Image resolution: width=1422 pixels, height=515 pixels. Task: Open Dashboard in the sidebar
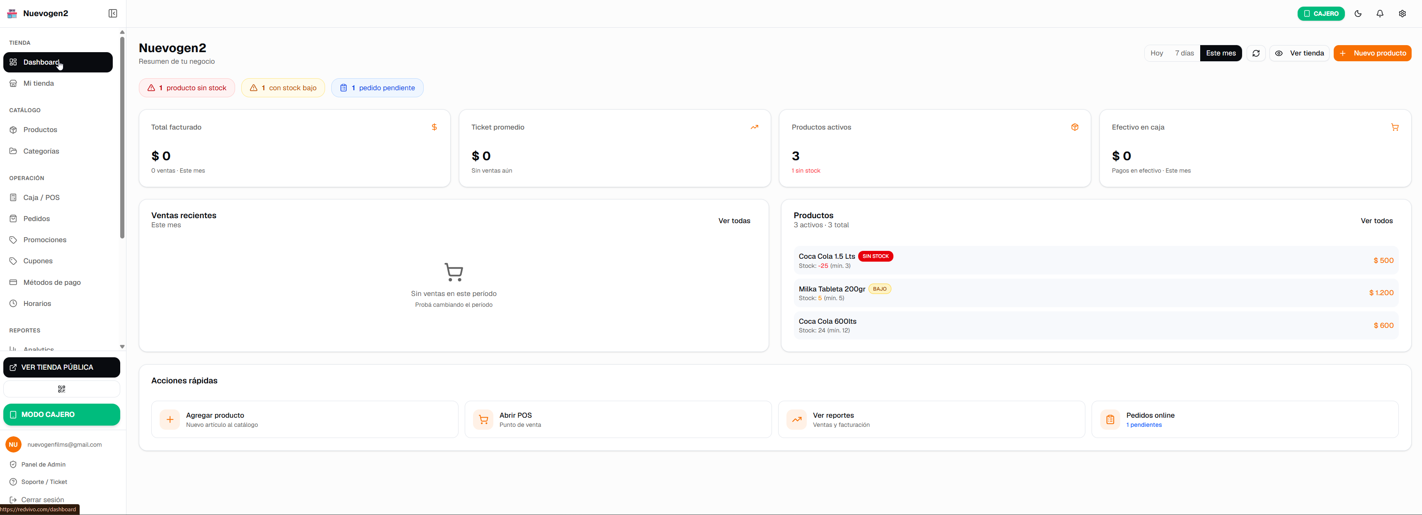(x=58, y=63)
